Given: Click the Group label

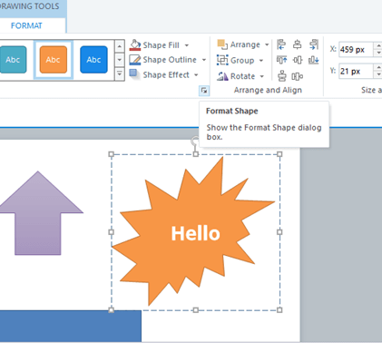Looking at the screenshot, I should click(242, 61).
